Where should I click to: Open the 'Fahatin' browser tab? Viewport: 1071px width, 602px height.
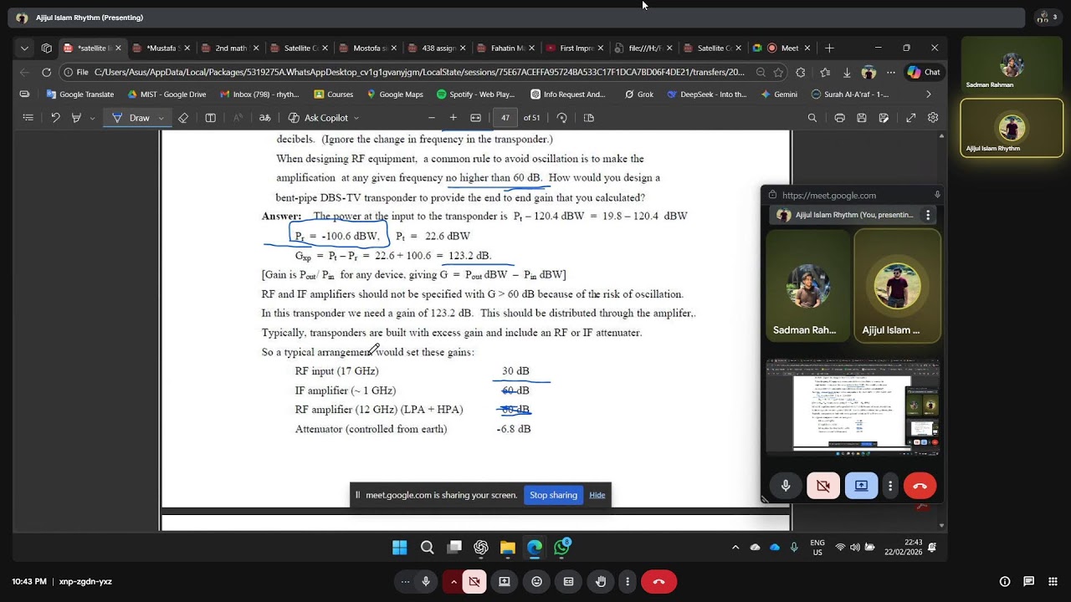pyautogui.click(x=506, y=48)
